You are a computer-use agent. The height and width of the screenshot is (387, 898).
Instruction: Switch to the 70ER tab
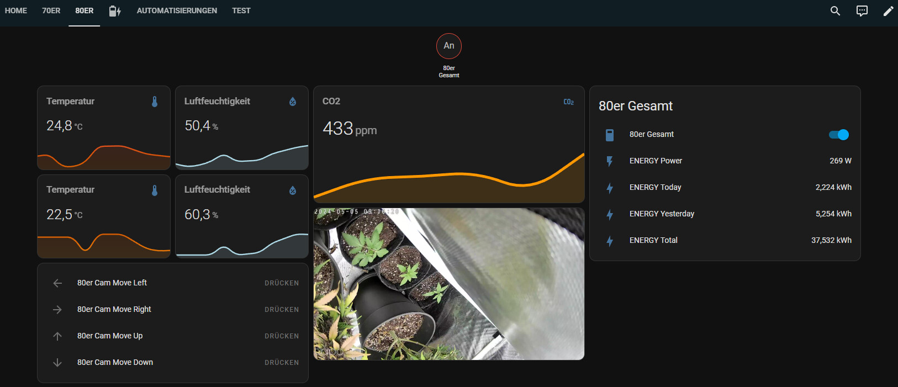tap(51, 11)
